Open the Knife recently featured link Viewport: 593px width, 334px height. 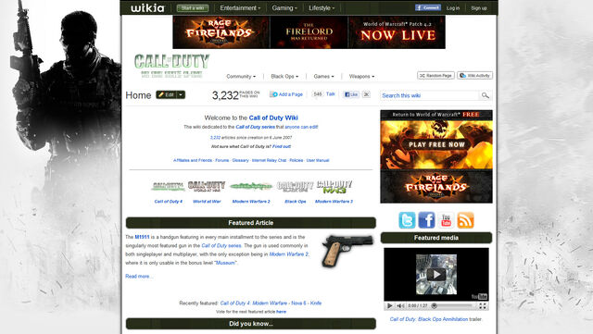point(316,303)
